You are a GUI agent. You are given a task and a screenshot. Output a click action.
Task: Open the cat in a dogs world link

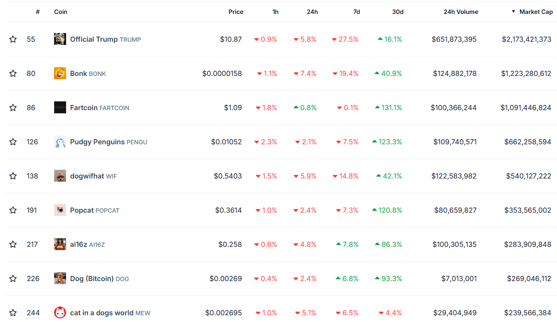pos(102,313)
